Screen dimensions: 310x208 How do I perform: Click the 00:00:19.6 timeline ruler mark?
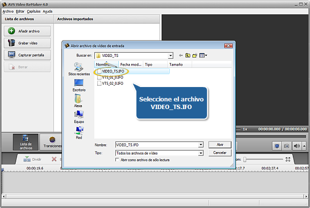pos(35,168)
